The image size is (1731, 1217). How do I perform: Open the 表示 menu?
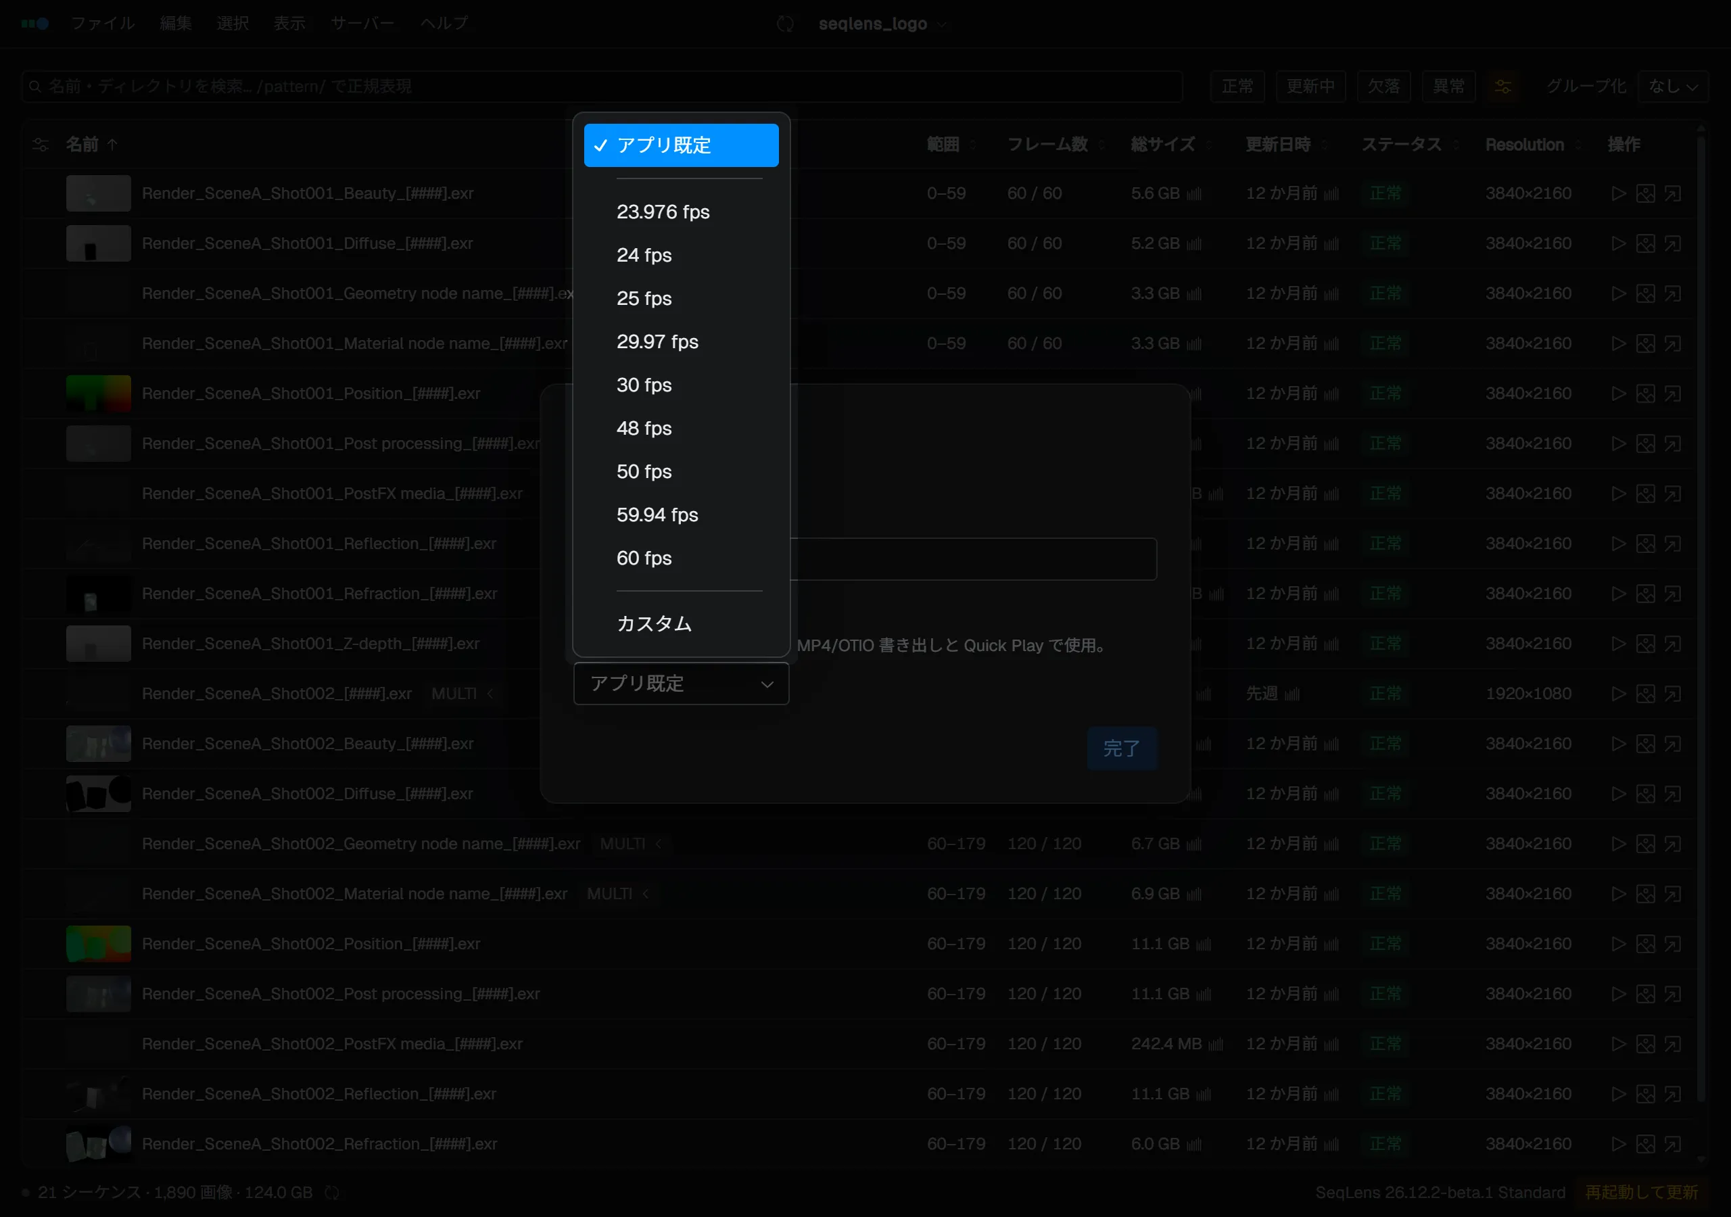[289, 24]
